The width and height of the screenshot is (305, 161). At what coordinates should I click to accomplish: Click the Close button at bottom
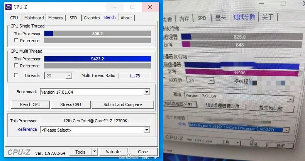click(143, 152)
